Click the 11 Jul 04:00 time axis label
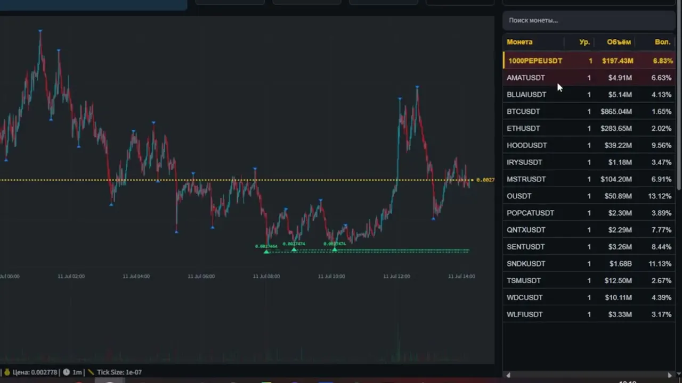The height and width of the screenshot is (383, 682). point(136,277)
